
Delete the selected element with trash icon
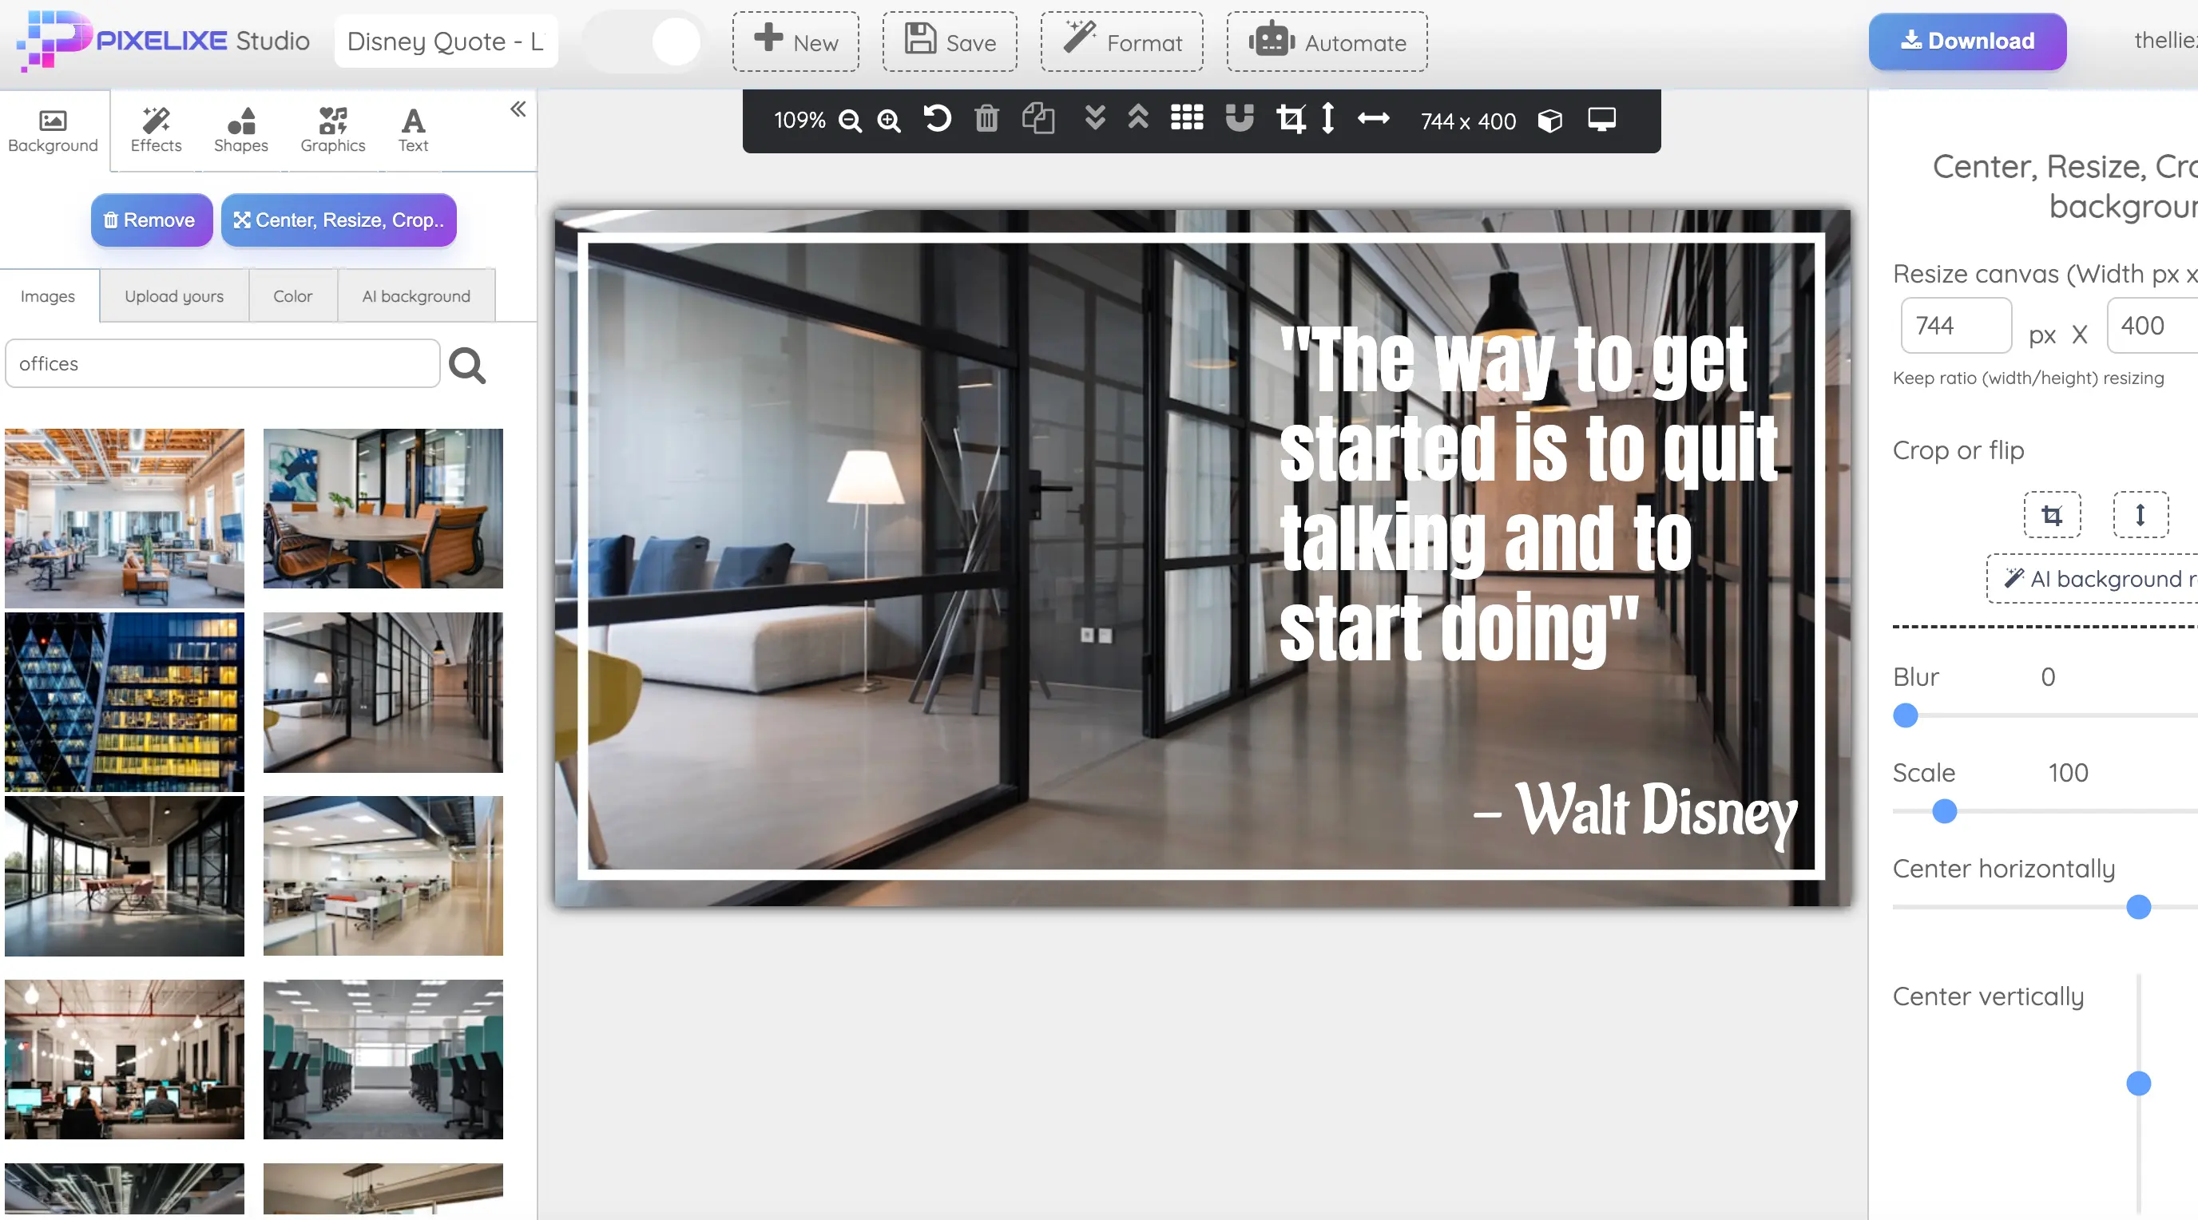click(987, 121)
